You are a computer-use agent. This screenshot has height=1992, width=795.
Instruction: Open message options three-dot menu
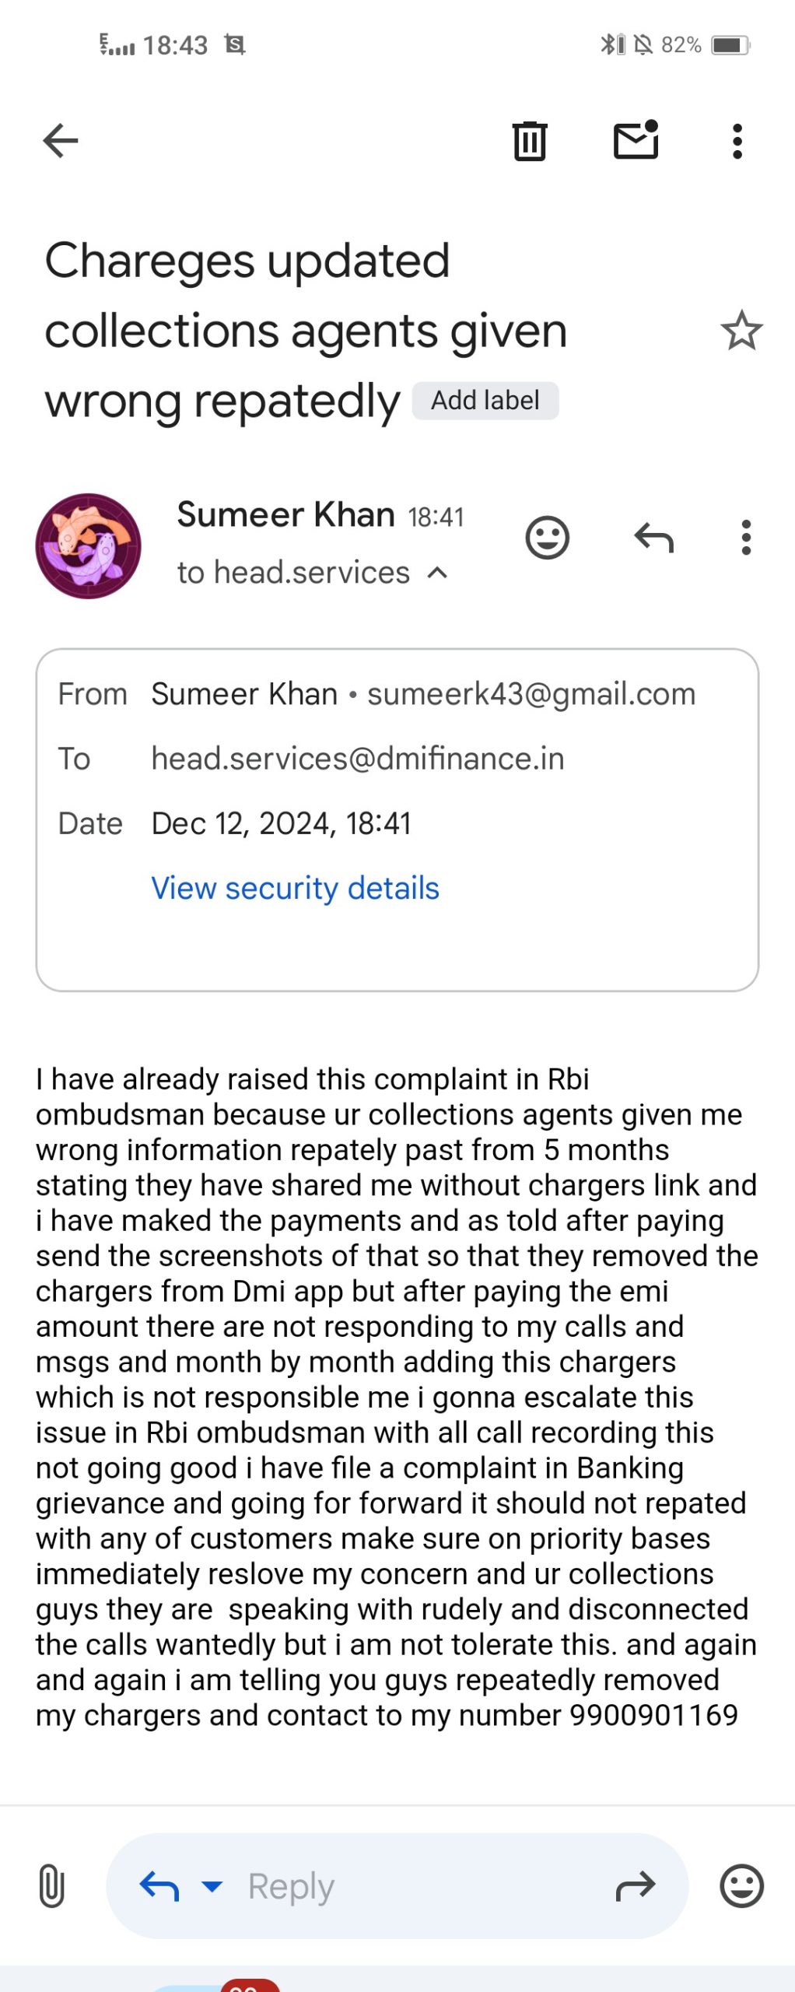[x=746, y=538]
